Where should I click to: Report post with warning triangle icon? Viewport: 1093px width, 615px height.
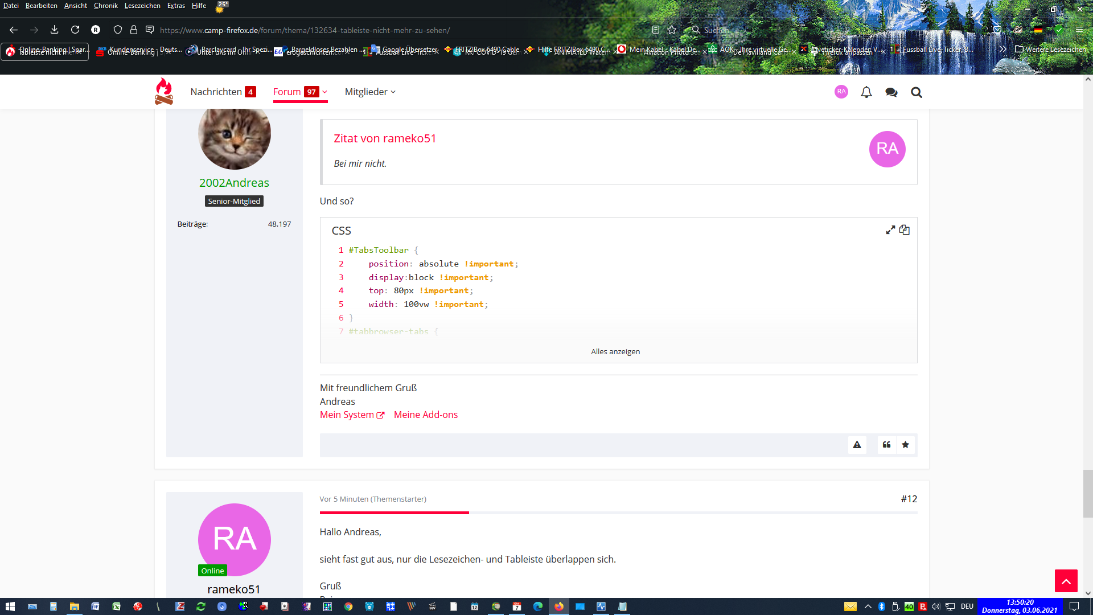pyautogui.click(x=857, y=445)
